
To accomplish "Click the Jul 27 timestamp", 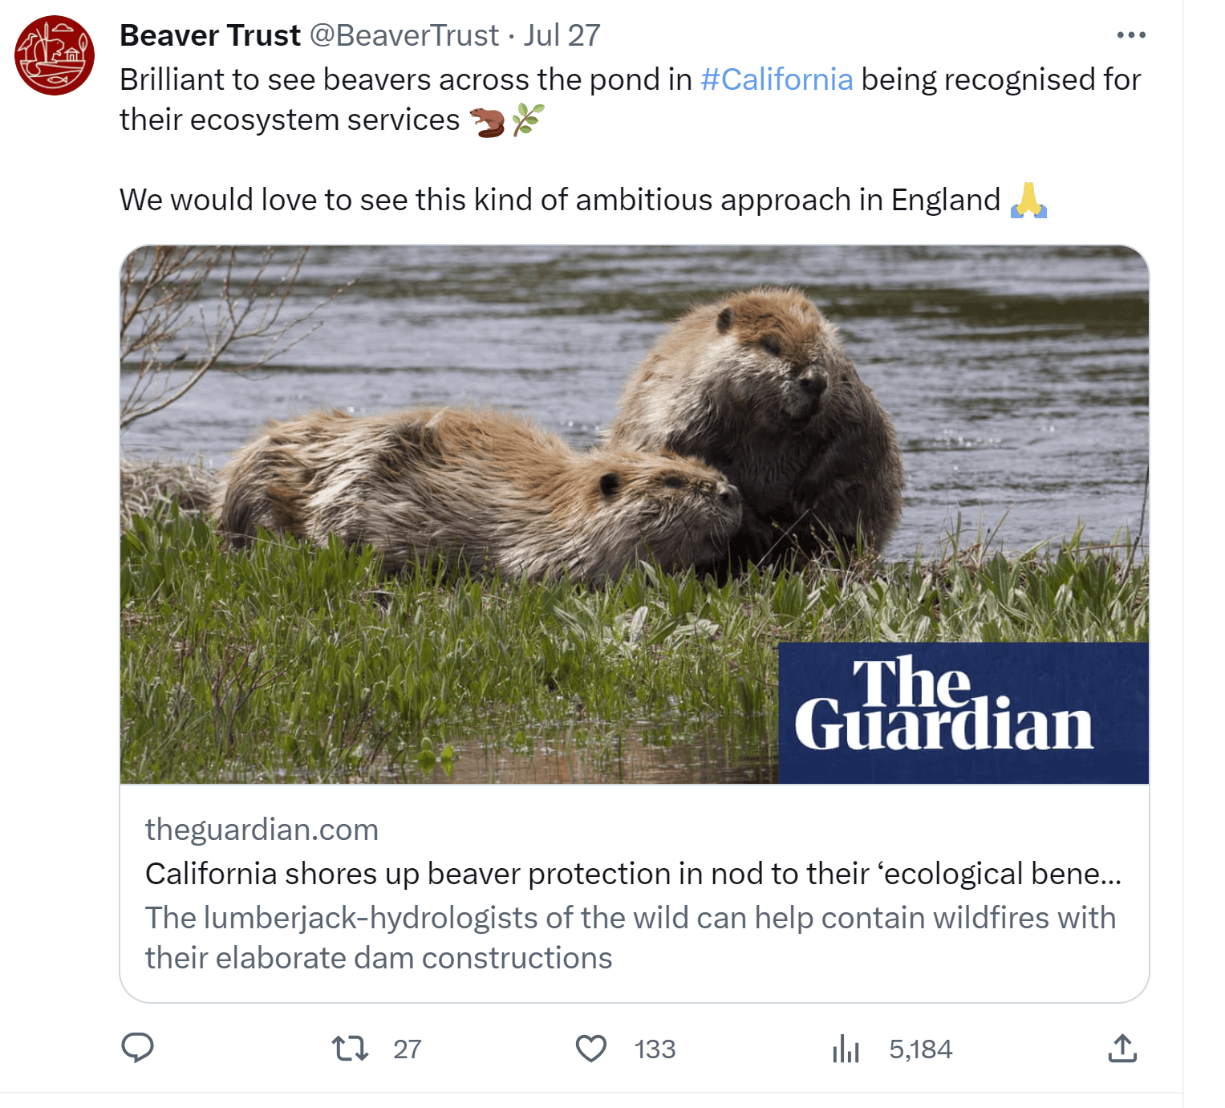I will [562, 35].
